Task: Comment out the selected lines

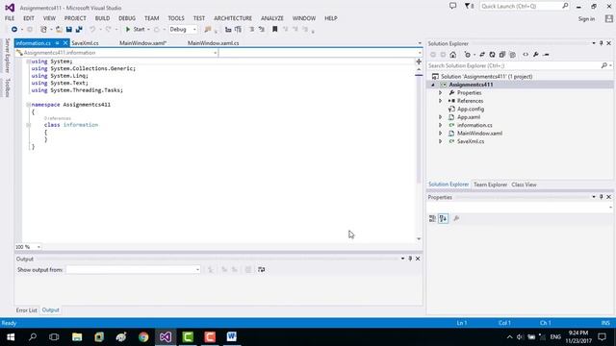Action: (x=252, y=30)
